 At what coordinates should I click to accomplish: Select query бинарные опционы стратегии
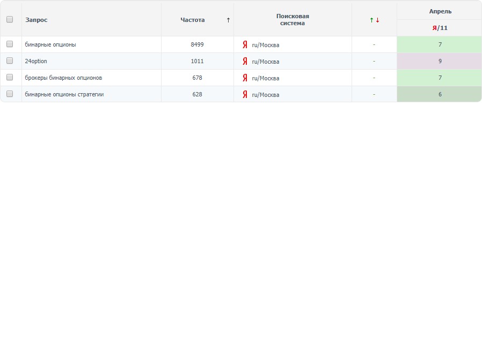point(64,94)
